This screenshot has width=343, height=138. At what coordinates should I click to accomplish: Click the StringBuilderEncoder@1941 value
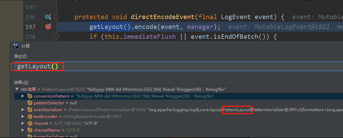click(x=92, y=117)
